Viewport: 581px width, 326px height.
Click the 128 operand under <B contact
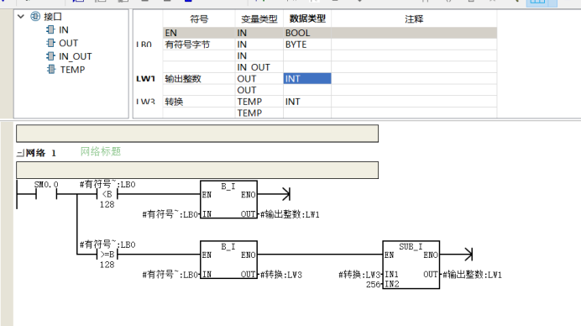[107, 205]
